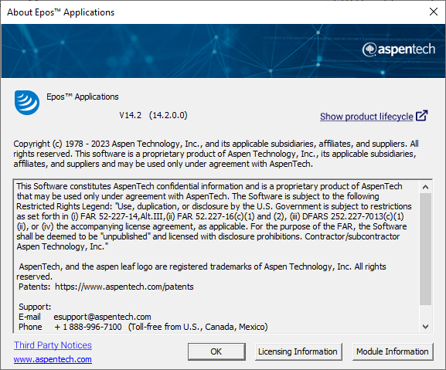Click the scroll down arrow of legal text

tap(426, 327)
